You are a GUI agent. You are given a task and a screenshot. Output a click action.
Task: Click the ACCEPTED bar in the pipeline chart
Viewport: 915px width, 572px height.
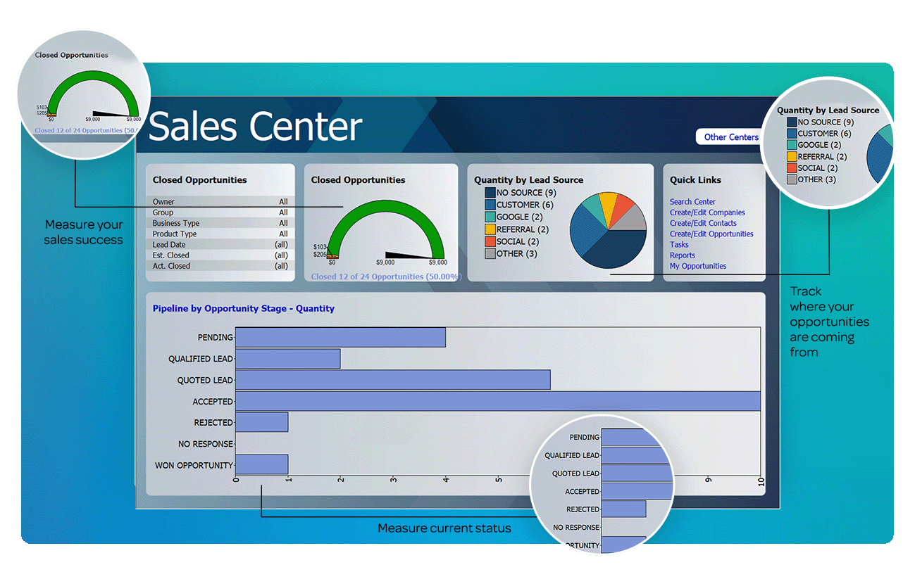point(493,401)
